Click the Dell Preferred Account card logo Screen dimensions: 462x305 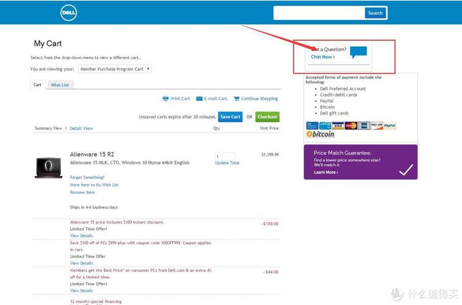[x=312, y=126]
